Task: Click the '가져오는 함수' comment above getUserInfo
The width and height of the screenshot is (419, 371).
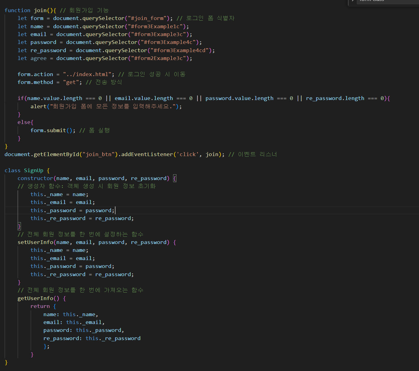Action: (x=124, y=290)
